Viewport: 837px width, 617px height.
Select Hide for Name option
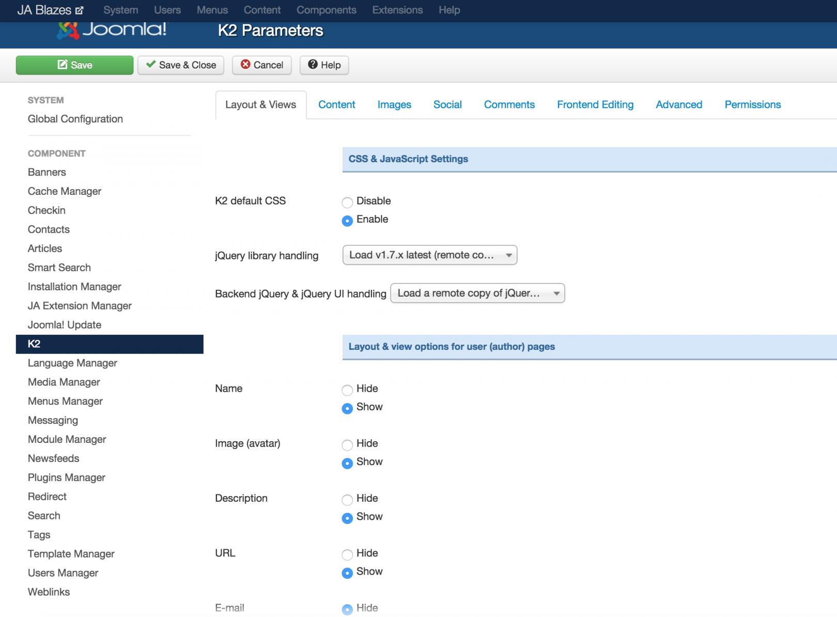tap(347, 390)
